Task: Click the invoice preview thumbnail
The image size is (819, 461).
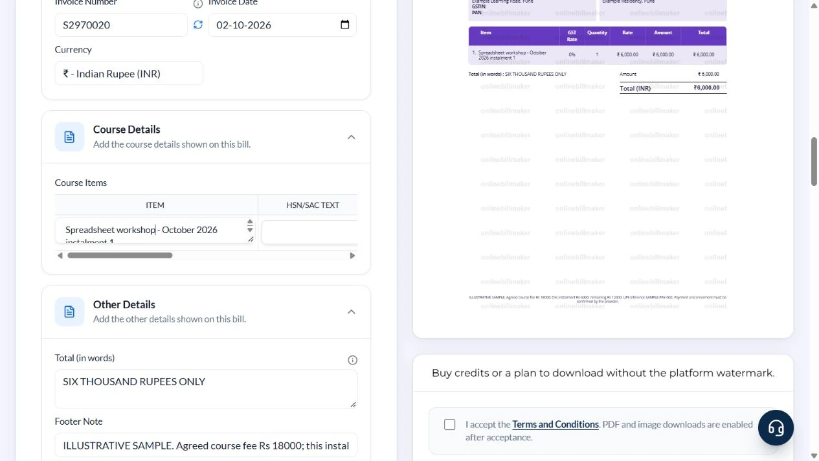Action: pos(597,155)
